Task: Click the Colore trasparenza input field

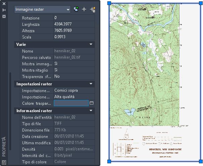Action: [71, 103]
